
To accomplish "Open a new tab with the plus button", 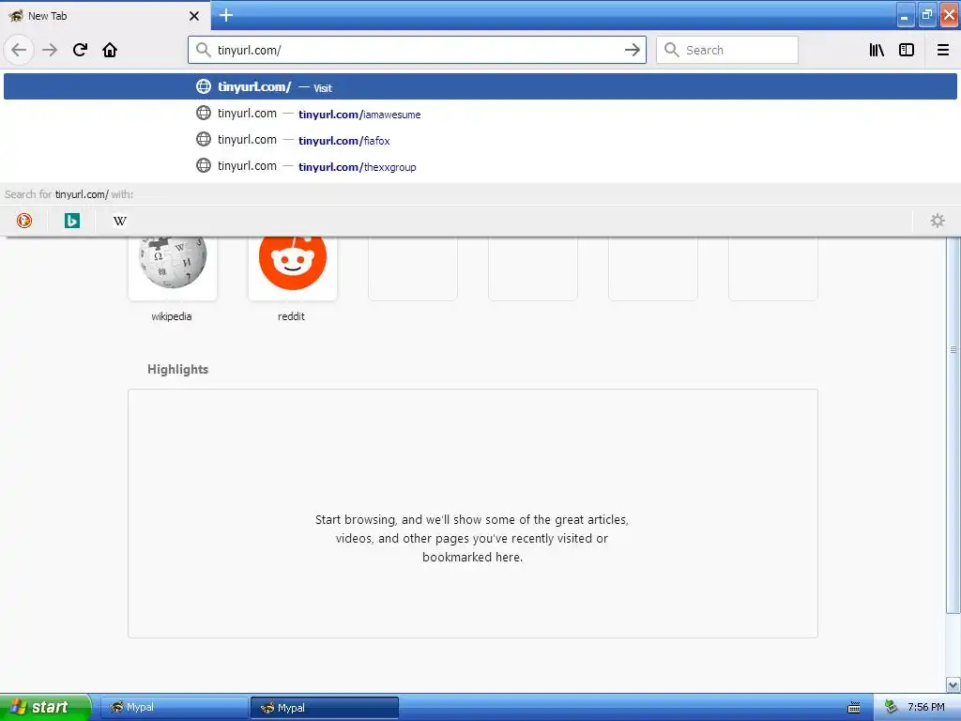I will click(x=226, y=15).
